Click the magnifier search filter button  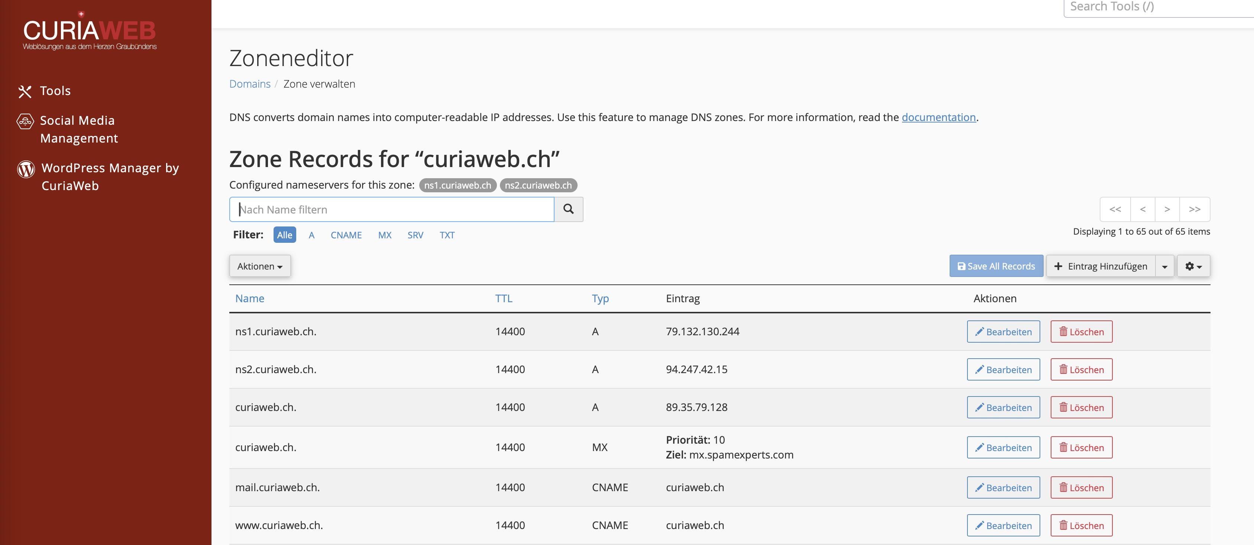(x=568, y=209)
